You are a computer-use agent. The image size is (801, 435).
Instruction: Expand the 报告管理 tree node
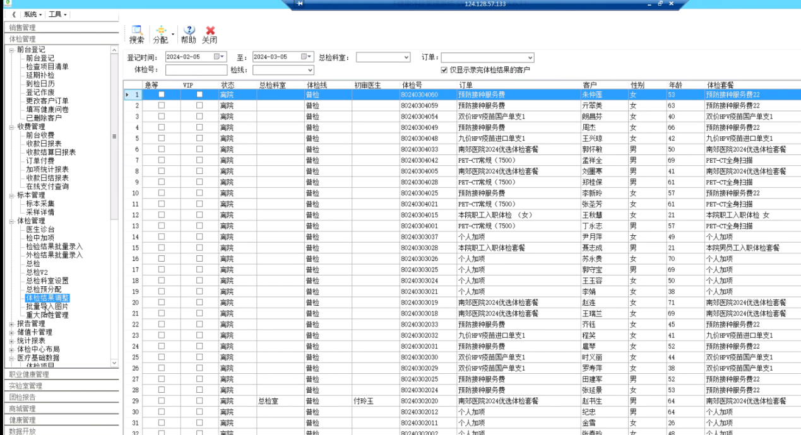click(12, 323)
